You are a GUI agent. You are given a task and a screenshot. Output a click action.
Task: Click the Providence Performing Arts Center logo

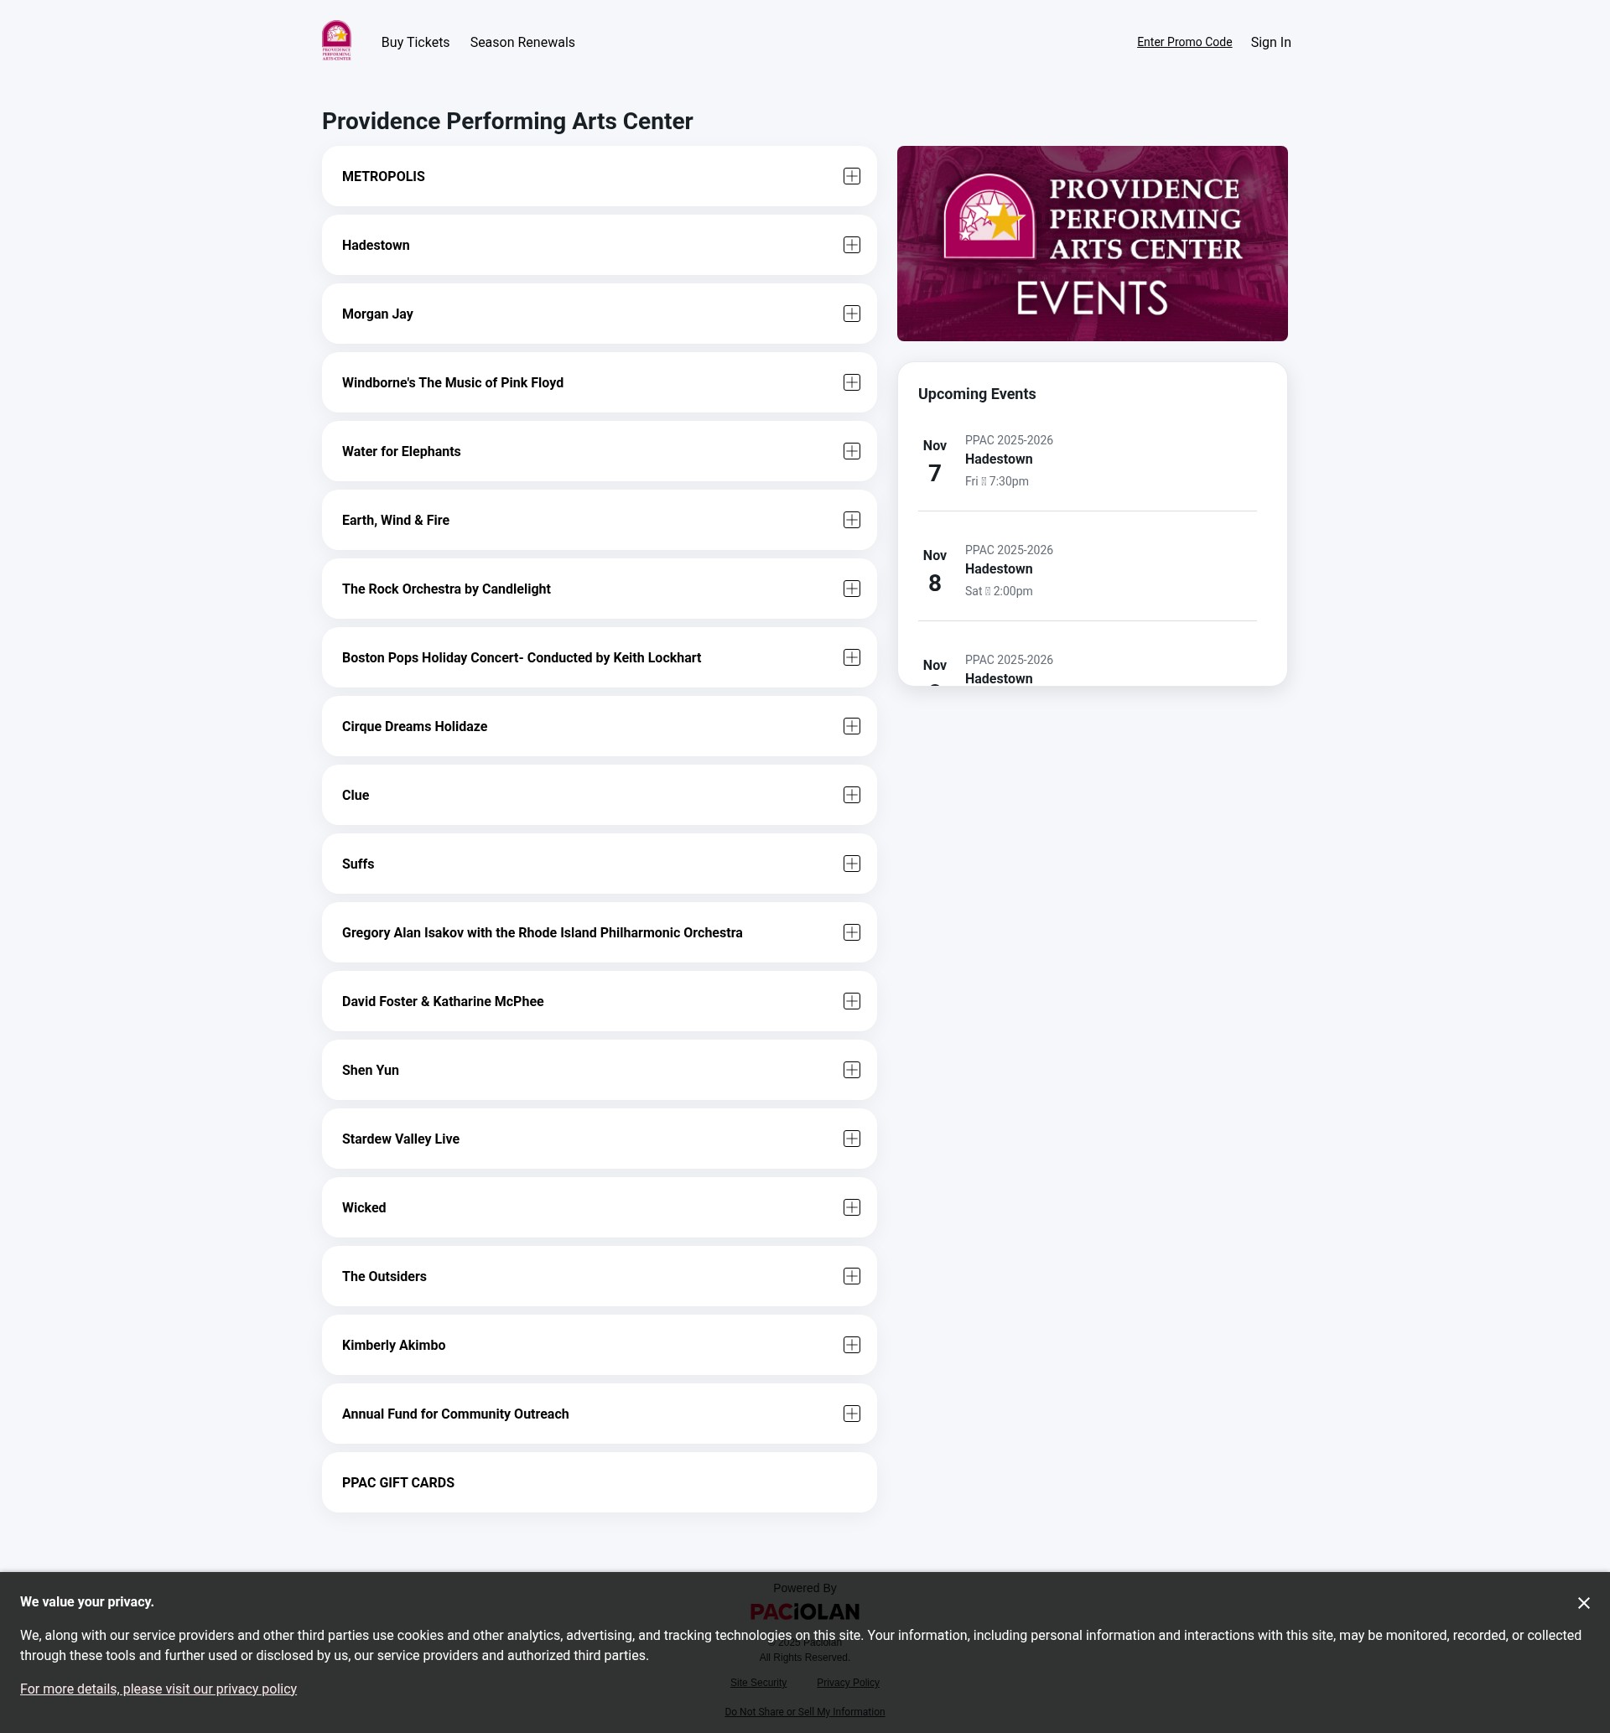(336, 41)
